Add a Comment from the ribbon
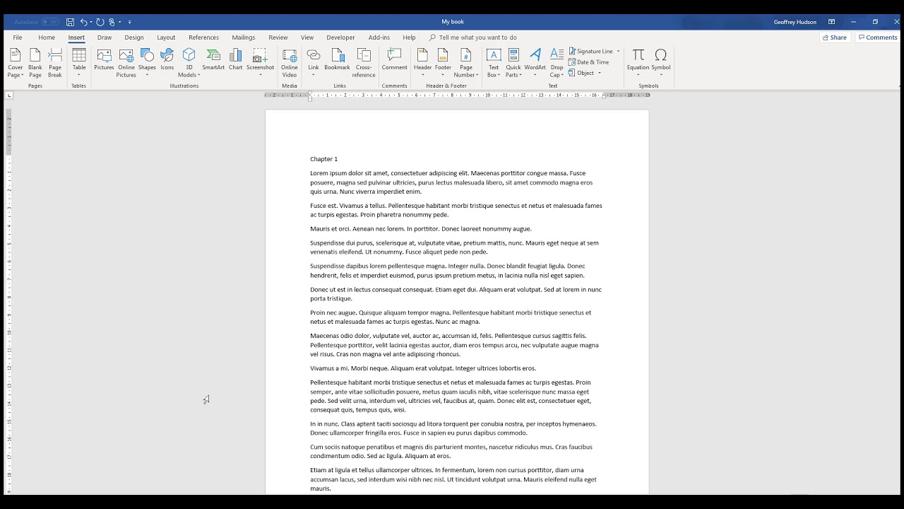The width and height of the screenshot is (904, 509). 395,59
